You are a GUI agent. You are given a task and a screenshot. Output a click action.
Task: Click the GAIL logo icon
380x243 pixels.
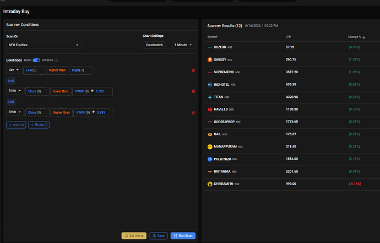tap(210, 134)
